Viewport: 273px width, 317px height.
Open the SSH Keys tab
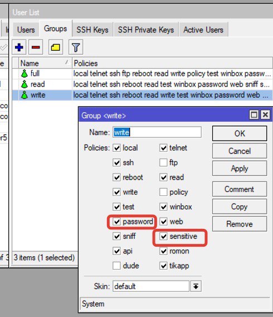click(92, 30)
